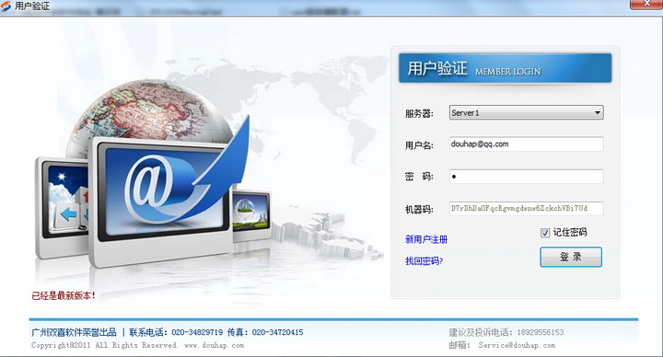The height and width of the screenshot is (357, 663).
Task: Open the 找回密码? recover password link
Action: coord(424,261)
